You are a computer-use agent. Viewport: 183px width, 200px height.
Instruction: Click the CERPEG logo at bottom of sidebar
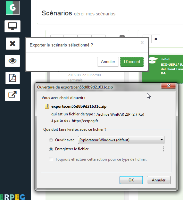12,197
